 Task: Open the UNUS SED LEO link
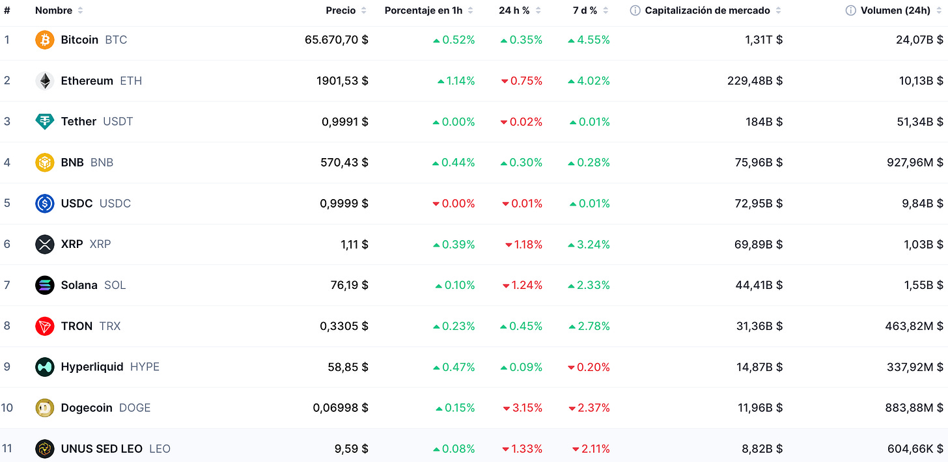coord(102,449)
